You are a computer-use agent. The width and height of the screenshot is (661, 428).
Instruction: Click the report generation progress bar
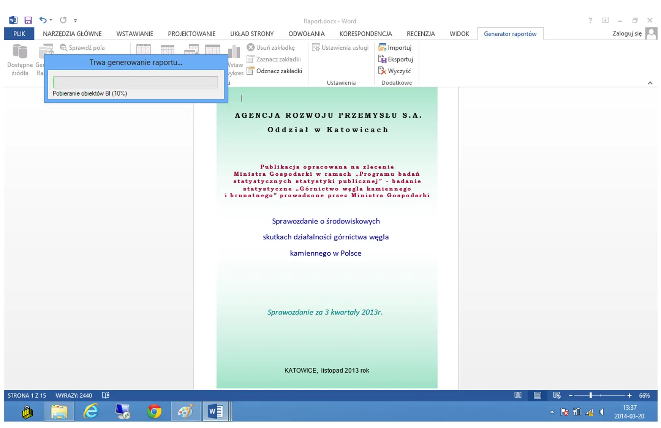pyautogui.click(x=136, y=82)
